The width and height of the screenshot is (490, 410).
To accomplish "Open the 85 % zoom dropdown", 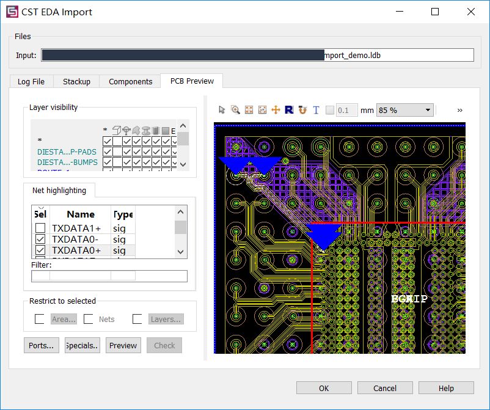I will pos(404,110).
